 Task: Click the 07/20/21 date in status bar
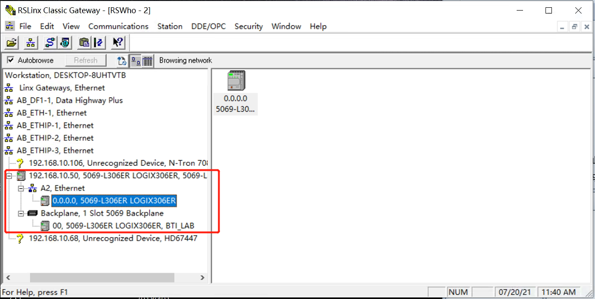pyautogui.click(x=514, y=292)
